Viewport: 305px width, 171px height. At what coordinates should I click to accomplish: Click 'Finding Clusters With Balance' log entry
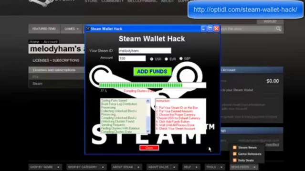tap(120, 128)
